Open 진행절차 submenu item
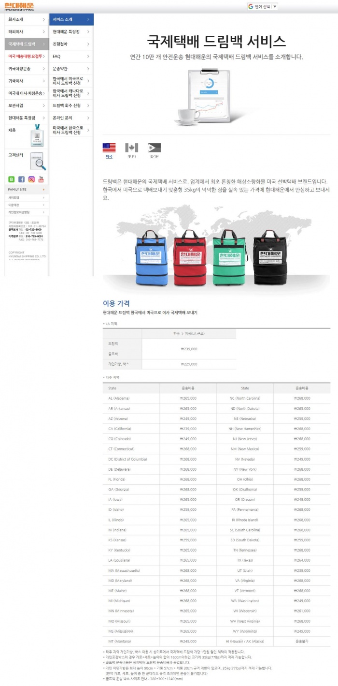The image size is (338, 686). pos(71,44)
